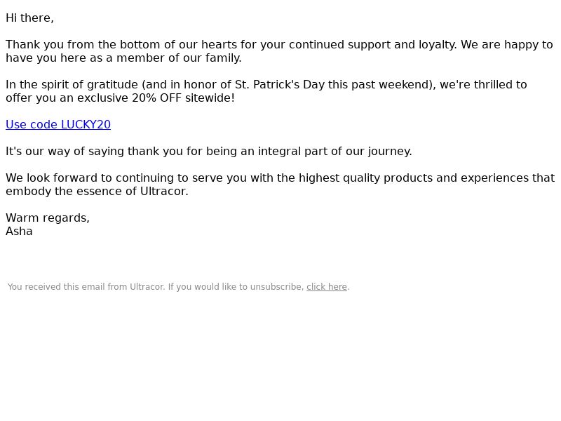Viewport: 561px width, 421px height.
Task: Click the word 'LUCKY20' in the link
Action: 86,125
